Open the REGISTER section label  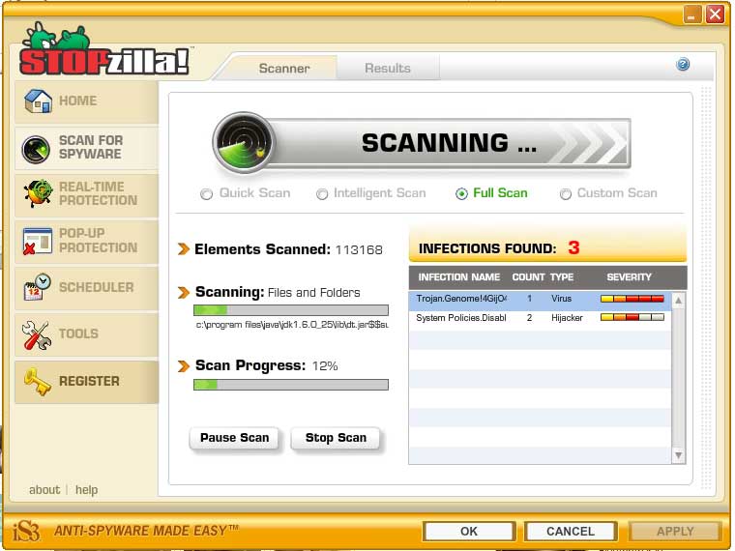point(89,382)
